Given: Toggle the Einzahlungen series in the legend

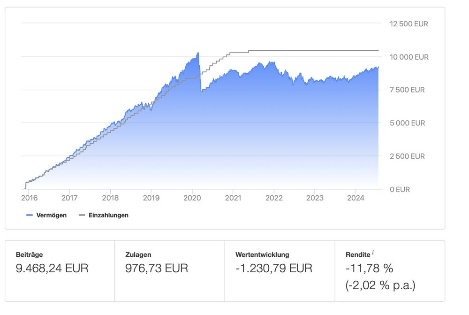Looking at the screenshot, I should tap(108, 215).
